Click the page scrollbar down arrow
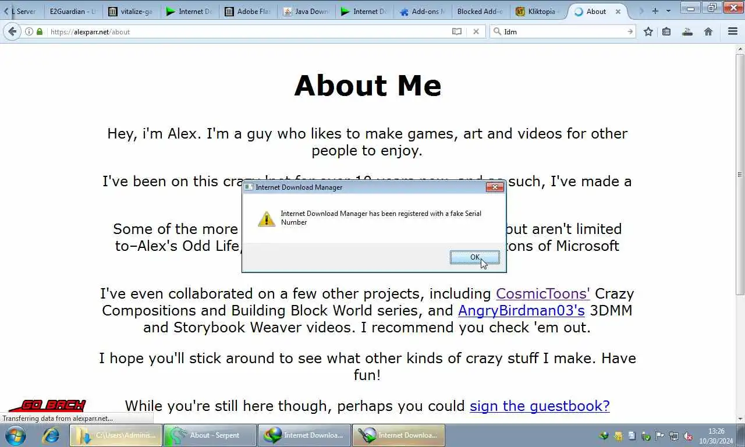This screenshot has width=745, height=447. tap(740, 418)
